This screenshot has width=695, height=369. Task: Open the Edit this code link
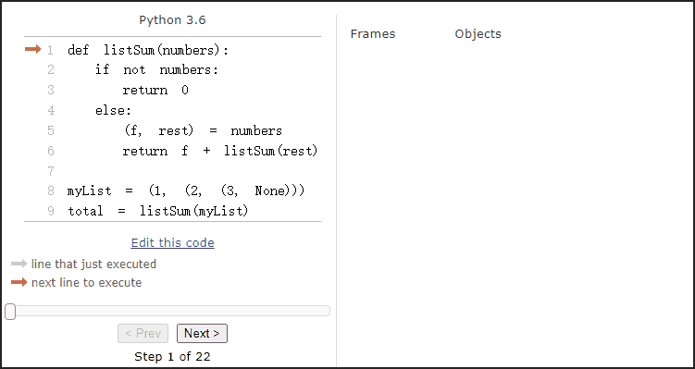(x=172, y=242)
